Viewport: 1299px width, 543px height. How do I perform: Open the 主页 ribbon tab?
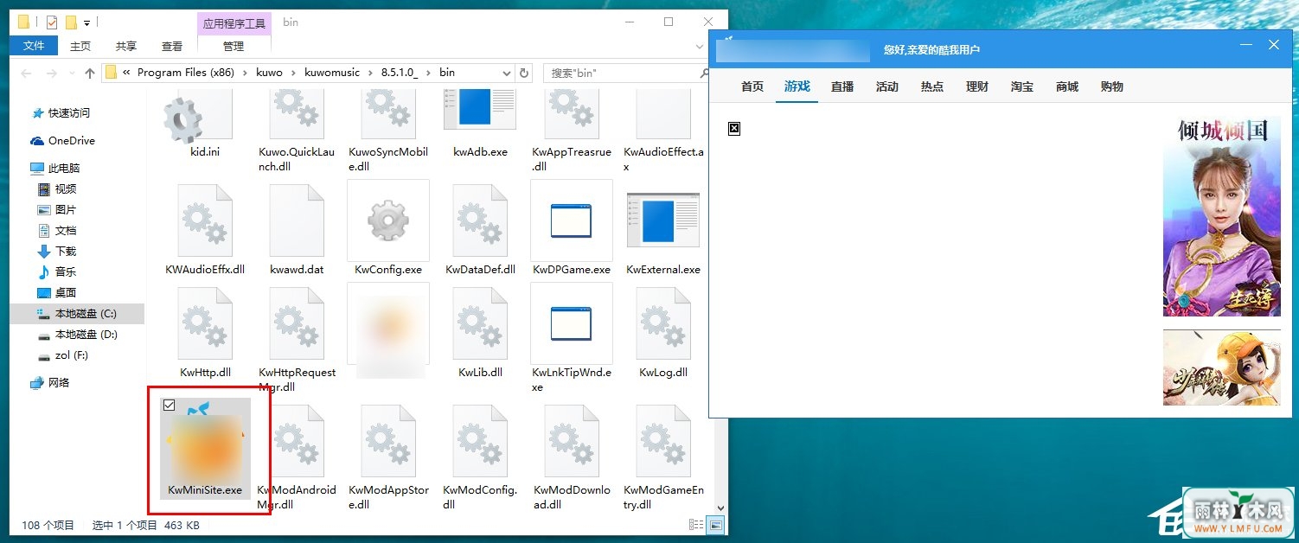(80, 47)
